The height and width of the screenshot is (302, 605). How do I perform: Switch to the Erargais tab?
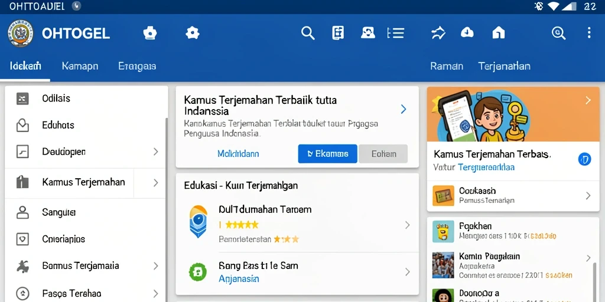137,66
